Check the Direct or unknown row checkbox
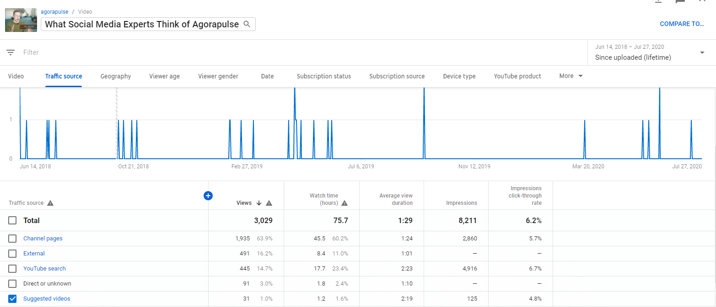 click(x=13, y=284)
